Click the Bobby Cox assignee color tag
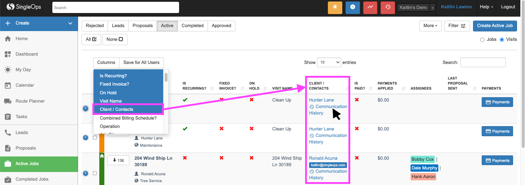This screenshot has width=525, height=185. coord(422,159)
